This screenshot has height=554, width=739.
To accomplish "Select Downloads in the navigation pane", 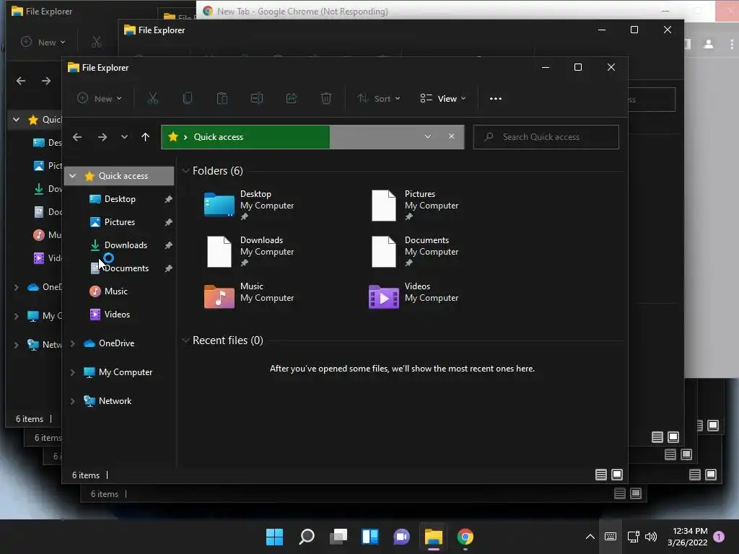I will coord(126,245).
